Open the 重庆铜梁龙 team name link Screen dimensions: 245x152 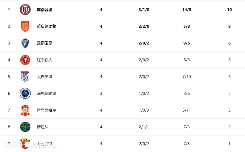[x=46, y=26]
